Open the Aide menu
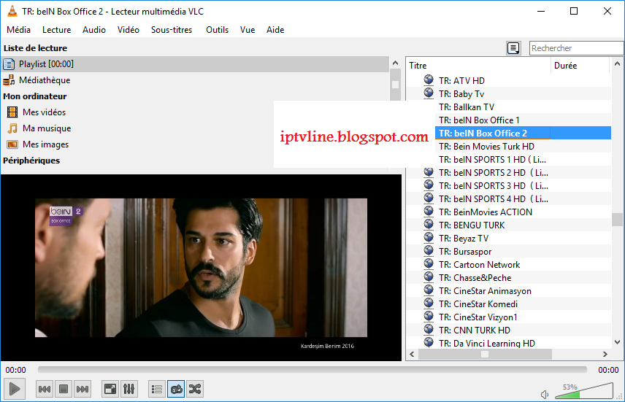625x402 pixels. (x=275, y=30)
